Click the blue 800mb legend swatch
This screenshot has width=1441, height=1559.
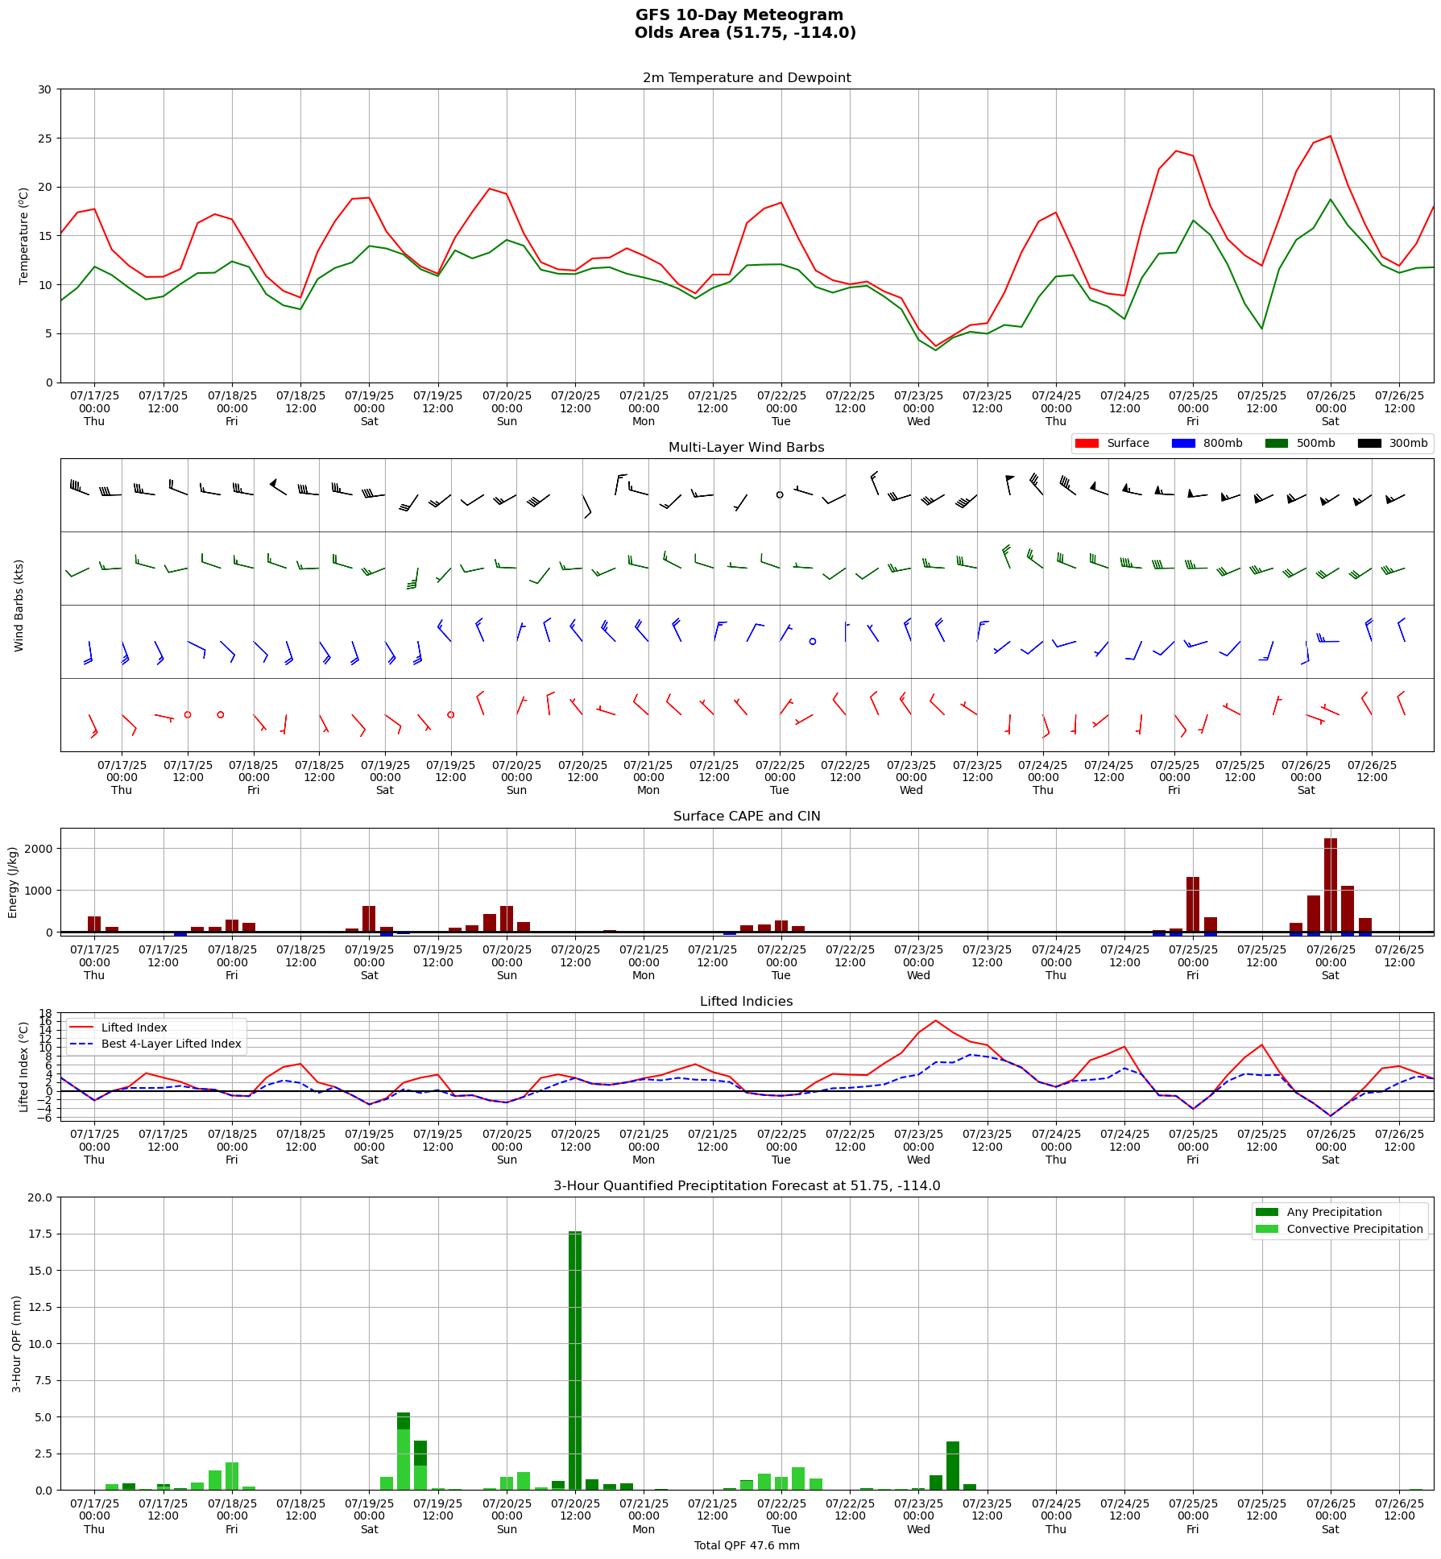[x=1183, y=444]
